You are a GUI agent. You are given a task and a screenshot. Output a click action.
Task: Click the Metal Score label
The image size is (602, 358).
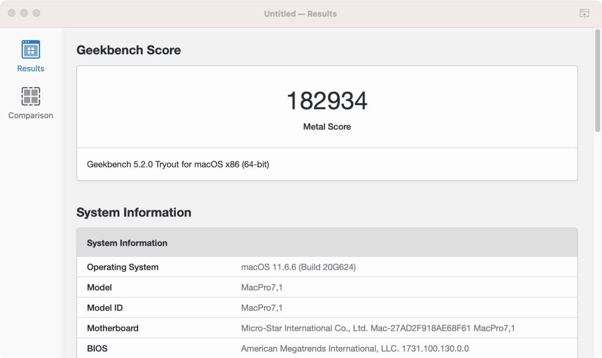point(327,126)
